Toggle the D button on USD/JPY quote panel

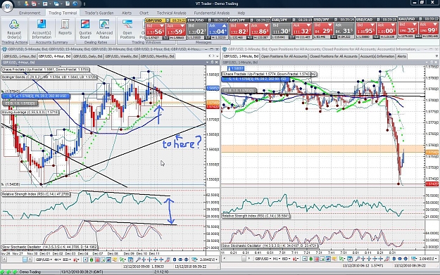click(336, 20)
